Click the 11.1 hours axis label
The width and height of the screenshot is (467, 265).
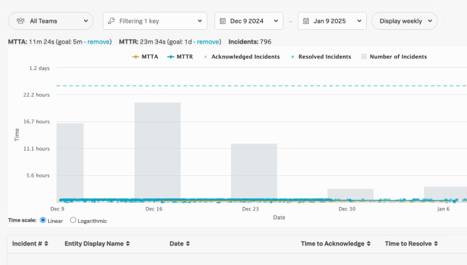(x=36, y=149)
